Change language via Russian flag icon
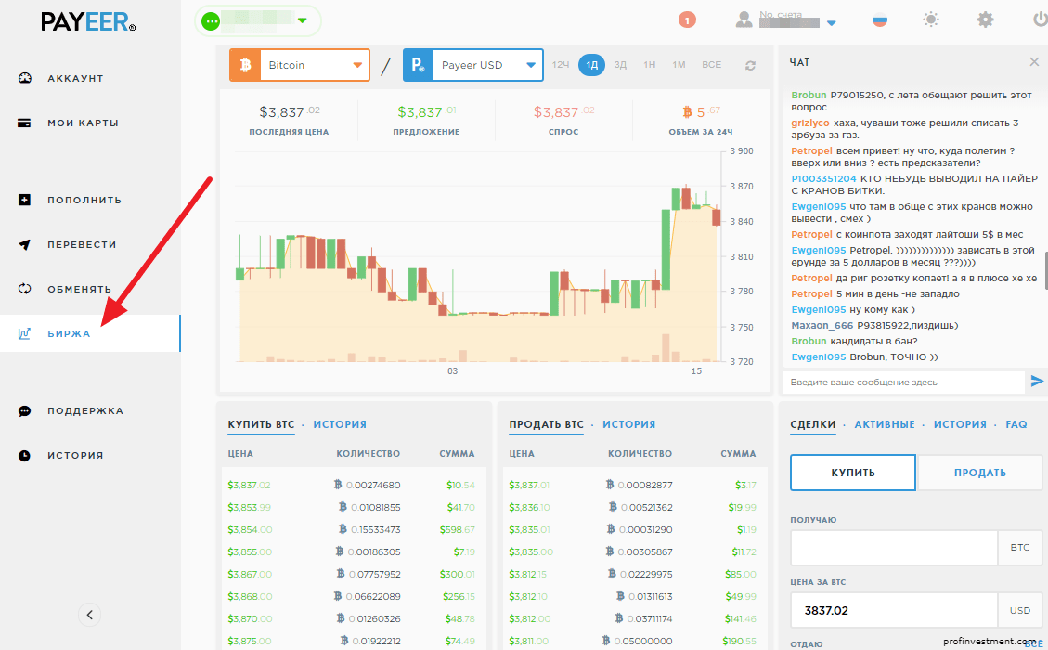The height and width of the screenshot is (650, 1048). click(880, 20)
